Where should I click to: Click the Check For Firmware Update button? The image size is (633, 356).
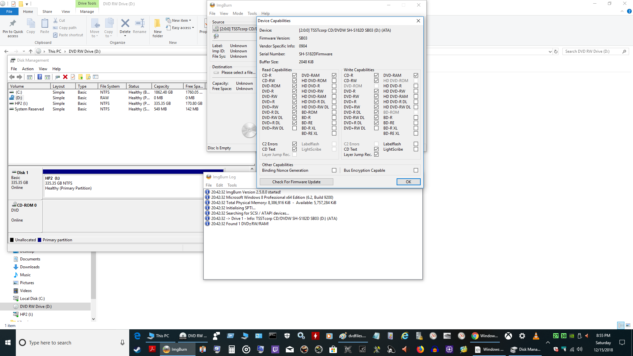coord(296,182)
